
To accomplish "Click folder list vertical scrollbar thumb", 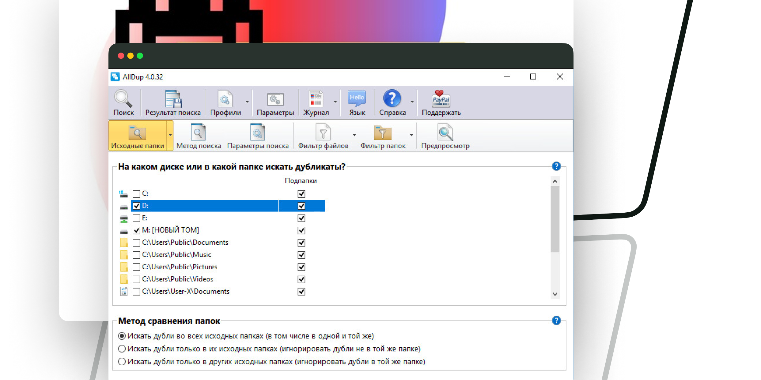I will tap(555, 219).
